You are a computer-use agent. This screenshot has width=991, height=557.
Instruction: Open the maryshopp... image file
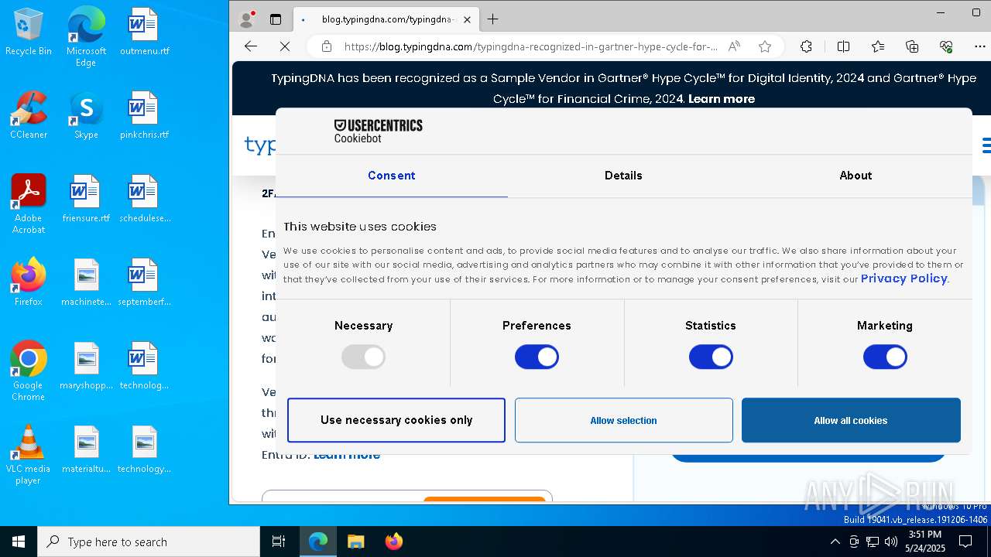[x=86, y=366]
